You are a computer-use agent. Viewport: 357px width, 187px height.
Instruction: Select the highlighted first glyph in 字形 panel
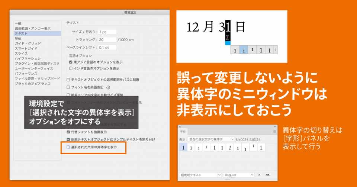pyautogui.click(x=183, y=148)
